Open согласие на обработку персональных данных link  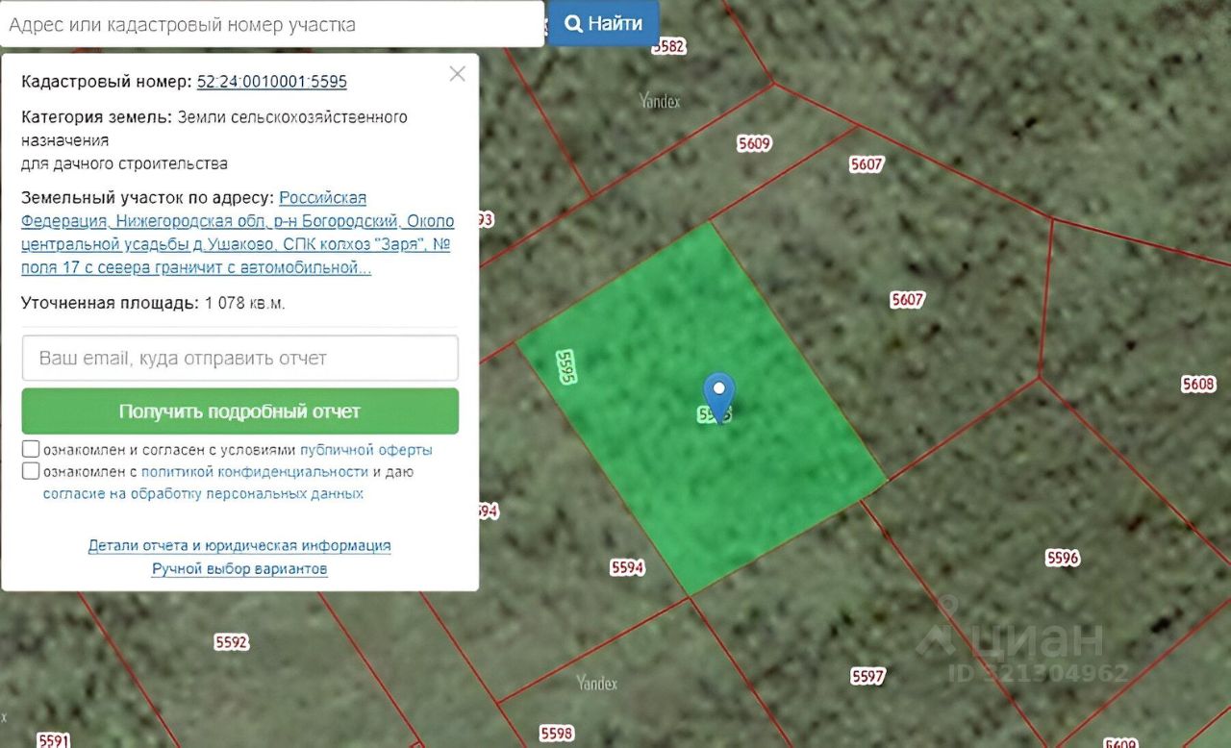pos(203,494)
